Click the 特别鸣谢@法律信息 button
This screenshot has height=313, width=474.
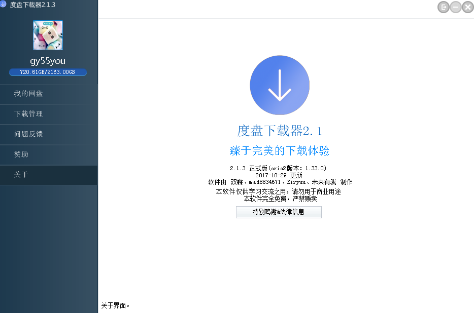point(278,212)
